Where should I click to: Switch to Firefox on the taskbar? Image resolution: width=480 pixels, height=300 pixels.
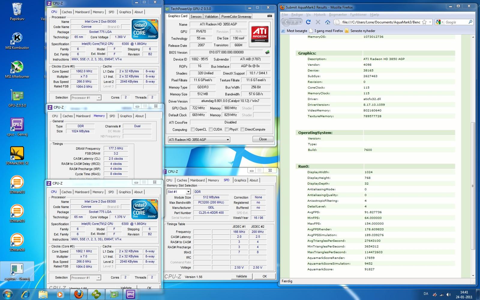79,294
